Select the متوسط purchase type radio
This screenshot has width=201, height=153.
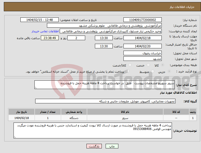pos(153,71)
